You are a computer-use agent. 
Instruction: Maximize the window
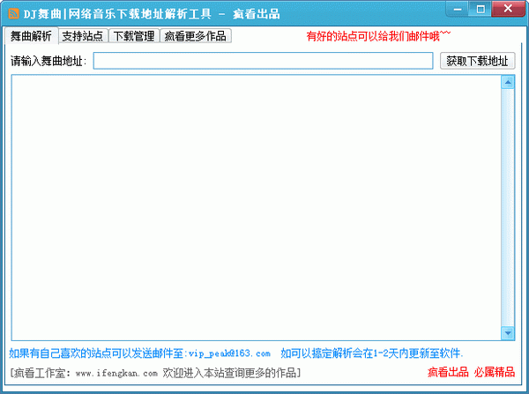click(x=481, y=9)
